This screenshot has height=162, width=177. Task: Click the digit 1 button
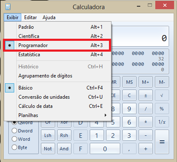point(97,135)
